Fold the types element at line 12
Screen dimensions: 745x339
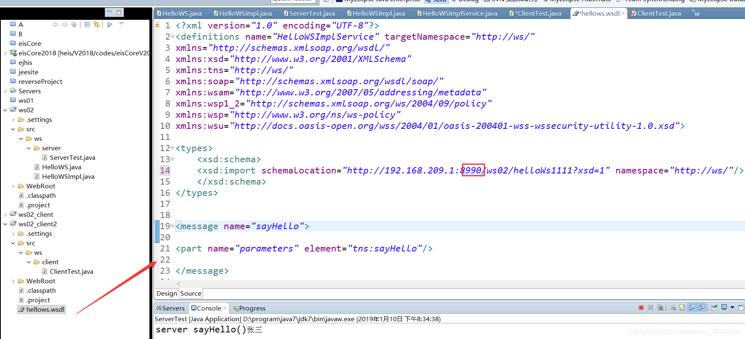173,148
